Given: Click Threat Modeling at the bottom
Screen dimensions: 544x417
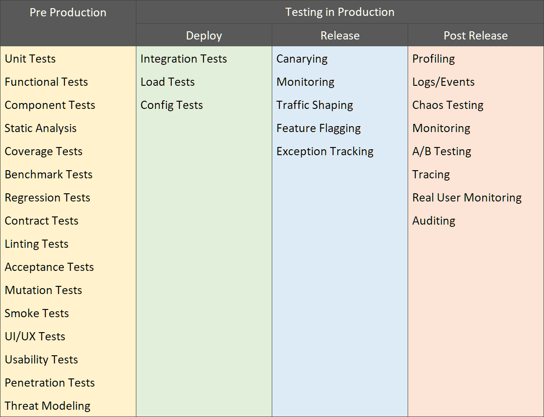Looking at the screenshot, I should (48, 406).
